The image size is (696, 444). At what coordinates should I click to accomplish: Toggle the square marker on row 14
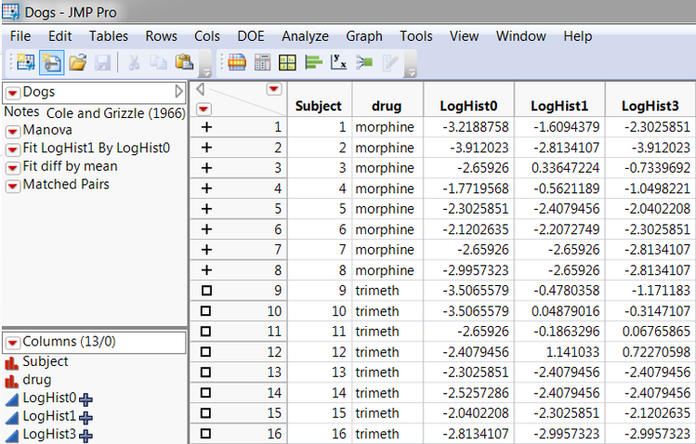[x=206, y=393]
